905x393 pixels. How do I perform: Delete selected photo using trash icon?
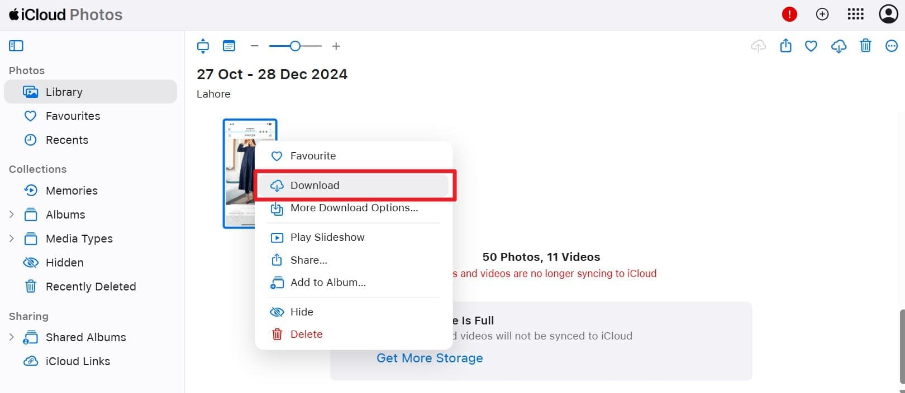pos(866,46)
